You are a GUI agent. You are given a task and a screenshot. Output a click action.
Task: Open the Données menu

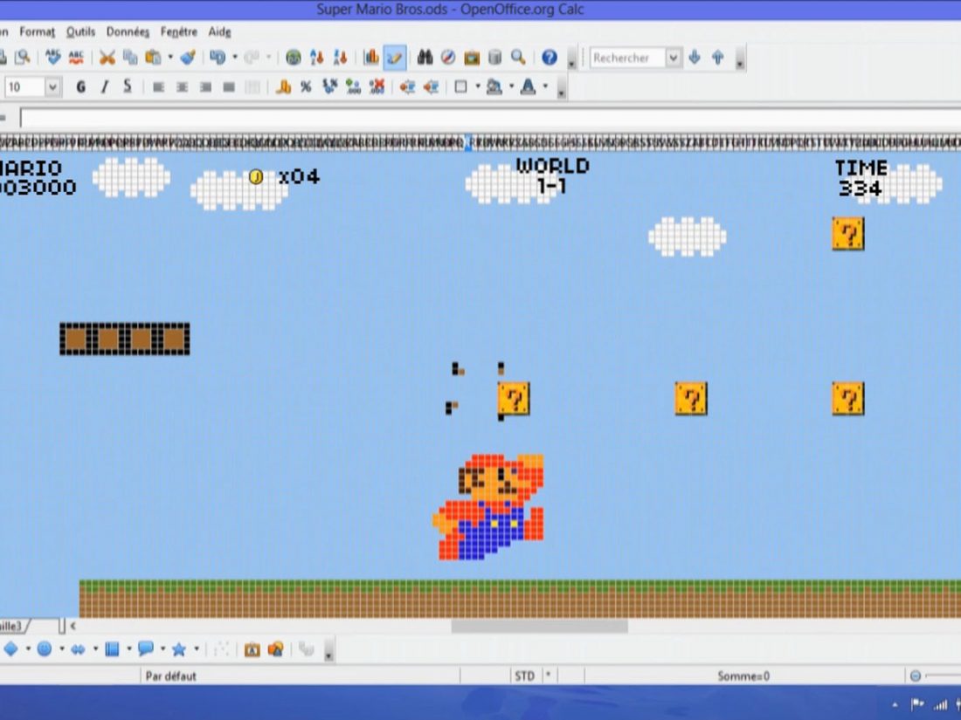point(128,31)
